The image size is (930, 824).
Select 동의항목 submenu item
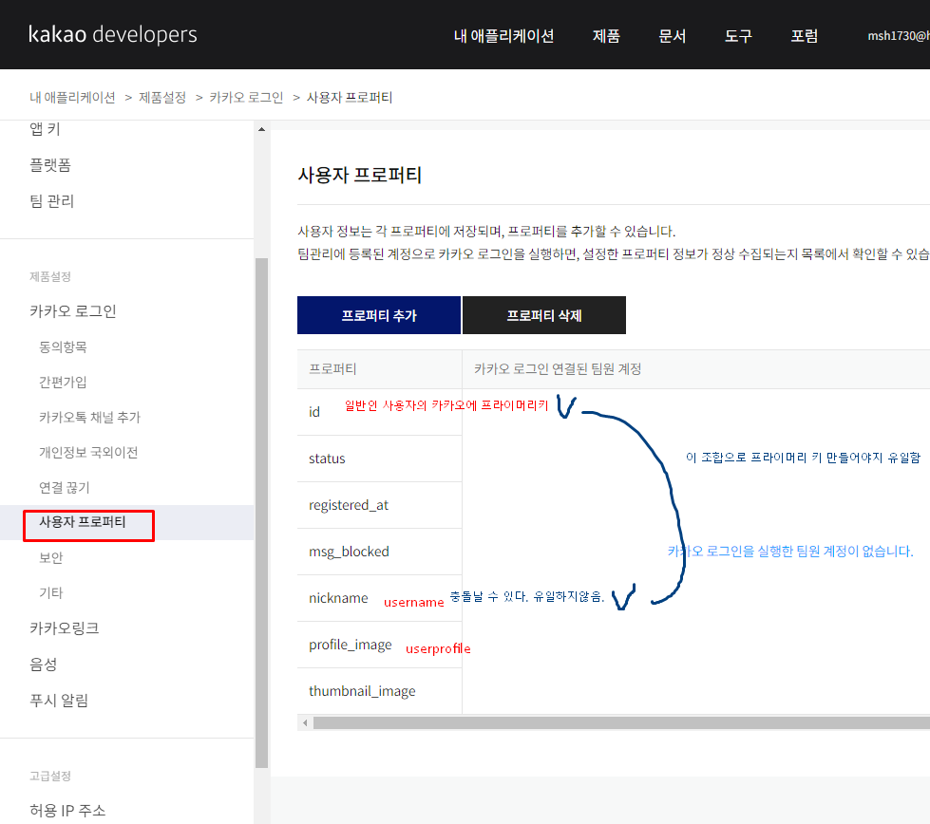63,346
